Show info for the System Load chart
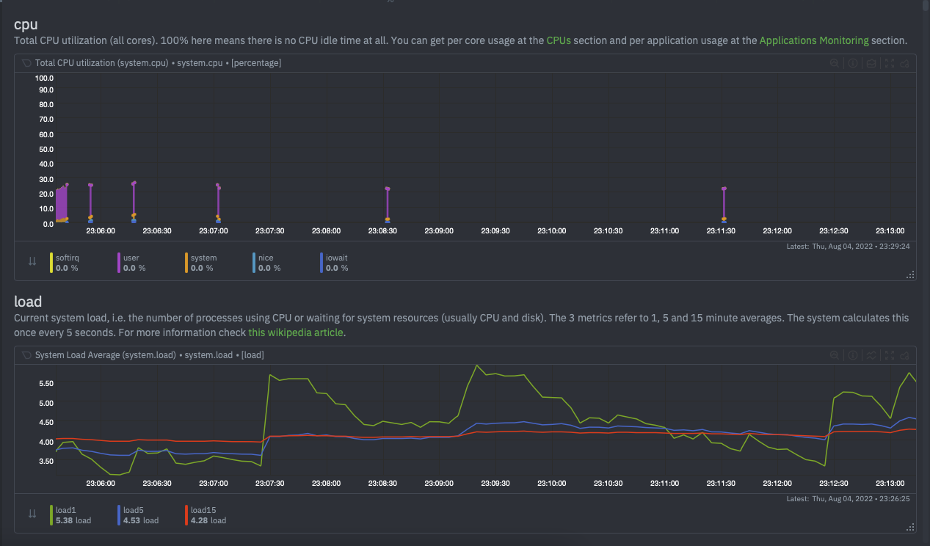Viewport: 930px width, 546px height. tap(852, 355)
